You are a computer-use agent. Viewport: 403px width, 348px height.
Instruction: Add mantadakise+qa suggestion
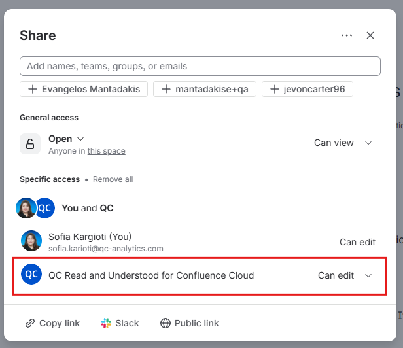click(205, 89)
